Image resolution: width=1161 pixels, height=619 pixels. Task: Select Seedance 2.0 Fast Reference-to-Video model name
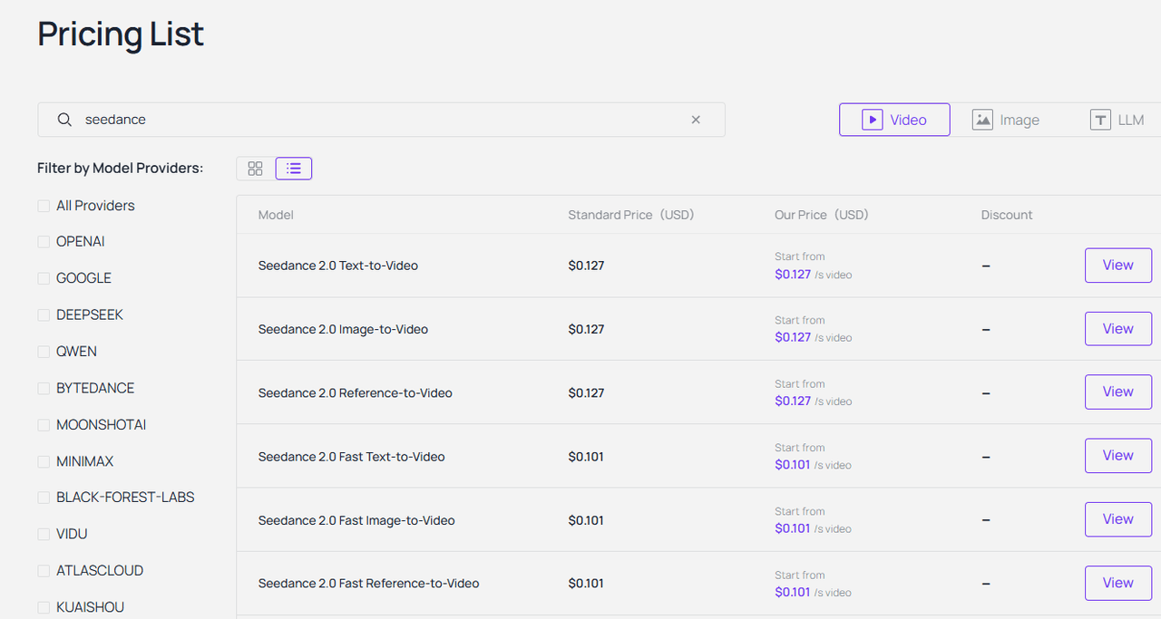point(368,584)
